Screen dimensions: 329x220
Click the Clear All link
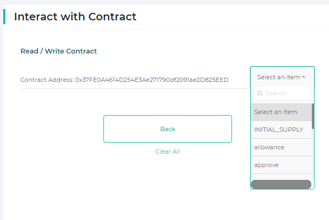tap(168, 151)
